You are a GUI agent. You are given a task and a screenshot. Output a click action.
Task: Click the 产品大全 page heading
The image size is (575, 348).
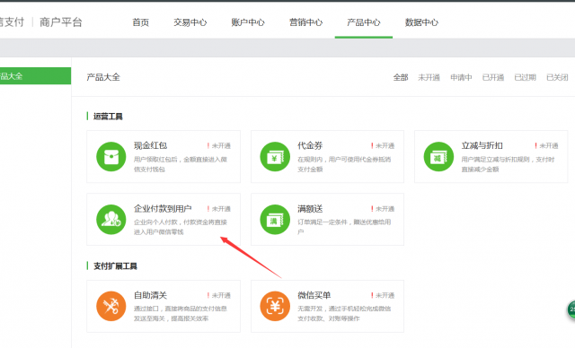point(103,77)
